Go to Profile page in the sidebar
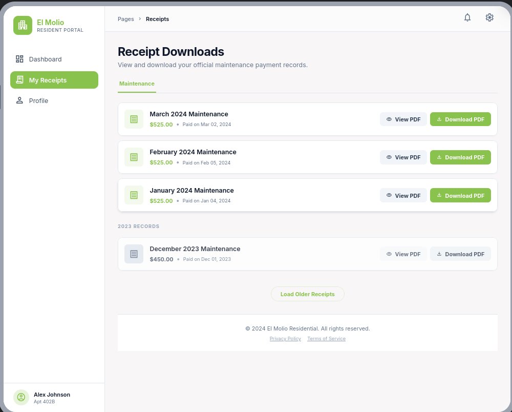The image size is (512, 412). point(54,100)
